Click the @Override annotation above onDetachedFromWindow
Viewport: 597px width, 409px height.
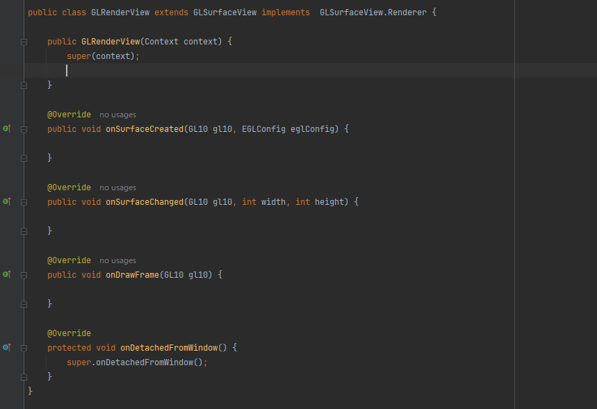click(69, 333)
